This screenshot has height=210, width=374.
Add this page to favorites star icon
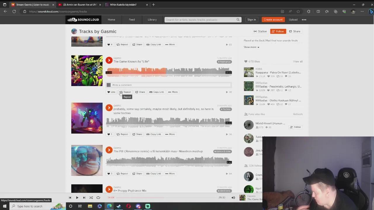coord(298,11)
